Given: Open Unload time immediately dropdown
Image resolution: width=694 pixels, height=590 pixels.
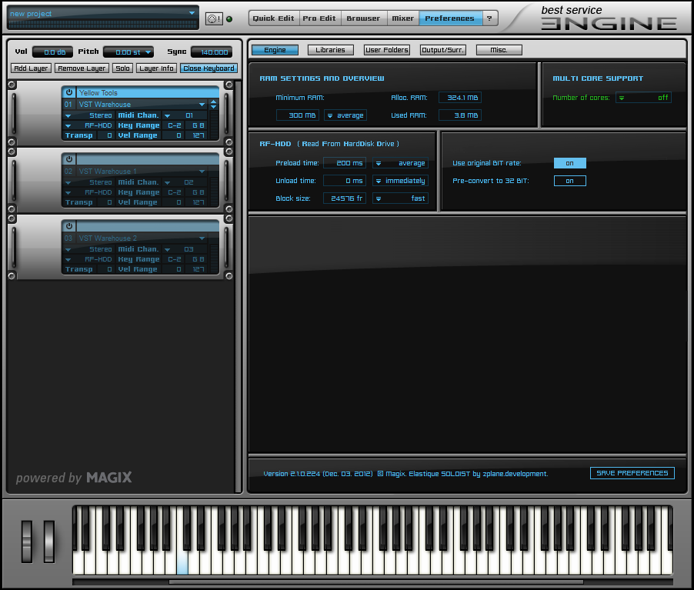Looking at the screenshot, I should pos(400,181).
